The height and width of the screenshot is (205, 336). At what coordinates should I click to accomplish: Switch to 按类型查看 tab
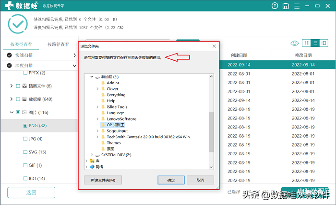[21, 44]
